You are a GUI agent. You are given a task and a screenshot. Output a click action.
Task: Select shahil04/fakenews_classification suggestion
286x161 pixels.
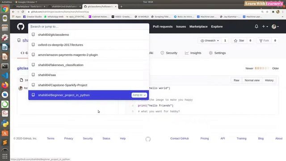click(88, 65)
